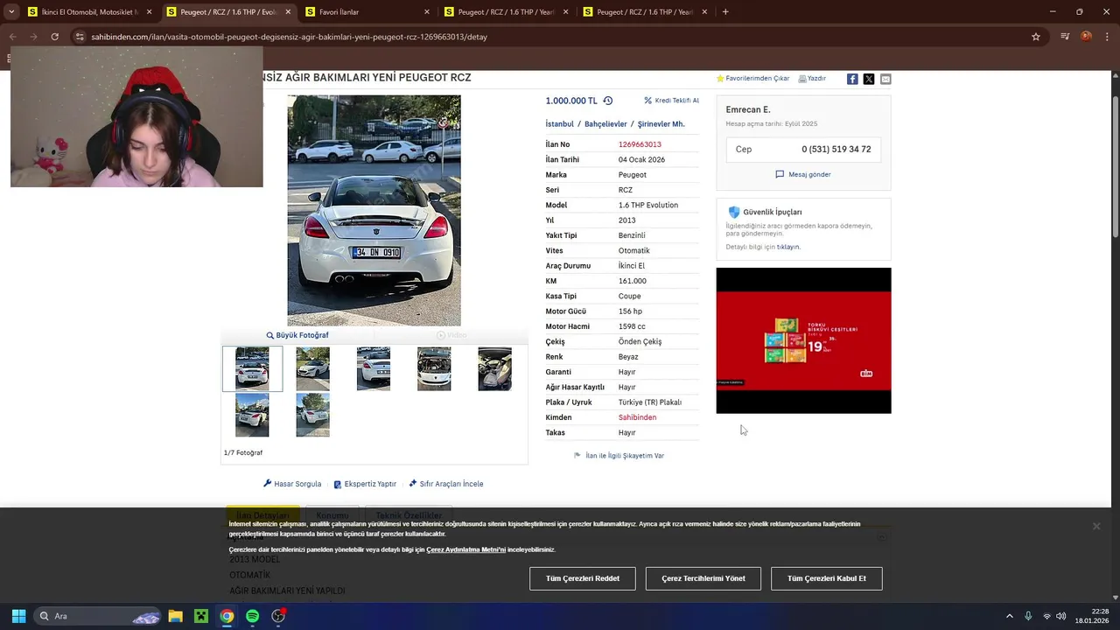Close the İkinci El Otomobil tab
1120x630 pixels.
(149, 12)
